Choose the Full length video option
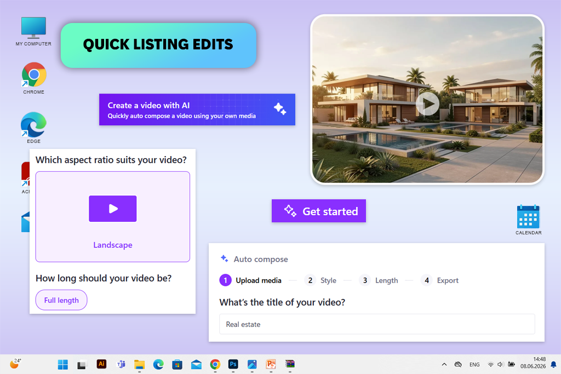This screenshot has height=374, width=561. 61,300
